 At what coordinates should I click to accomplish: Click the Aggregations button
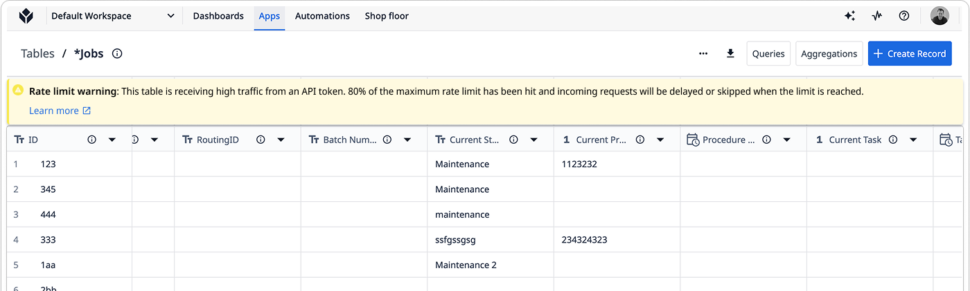tap(829, 53)
